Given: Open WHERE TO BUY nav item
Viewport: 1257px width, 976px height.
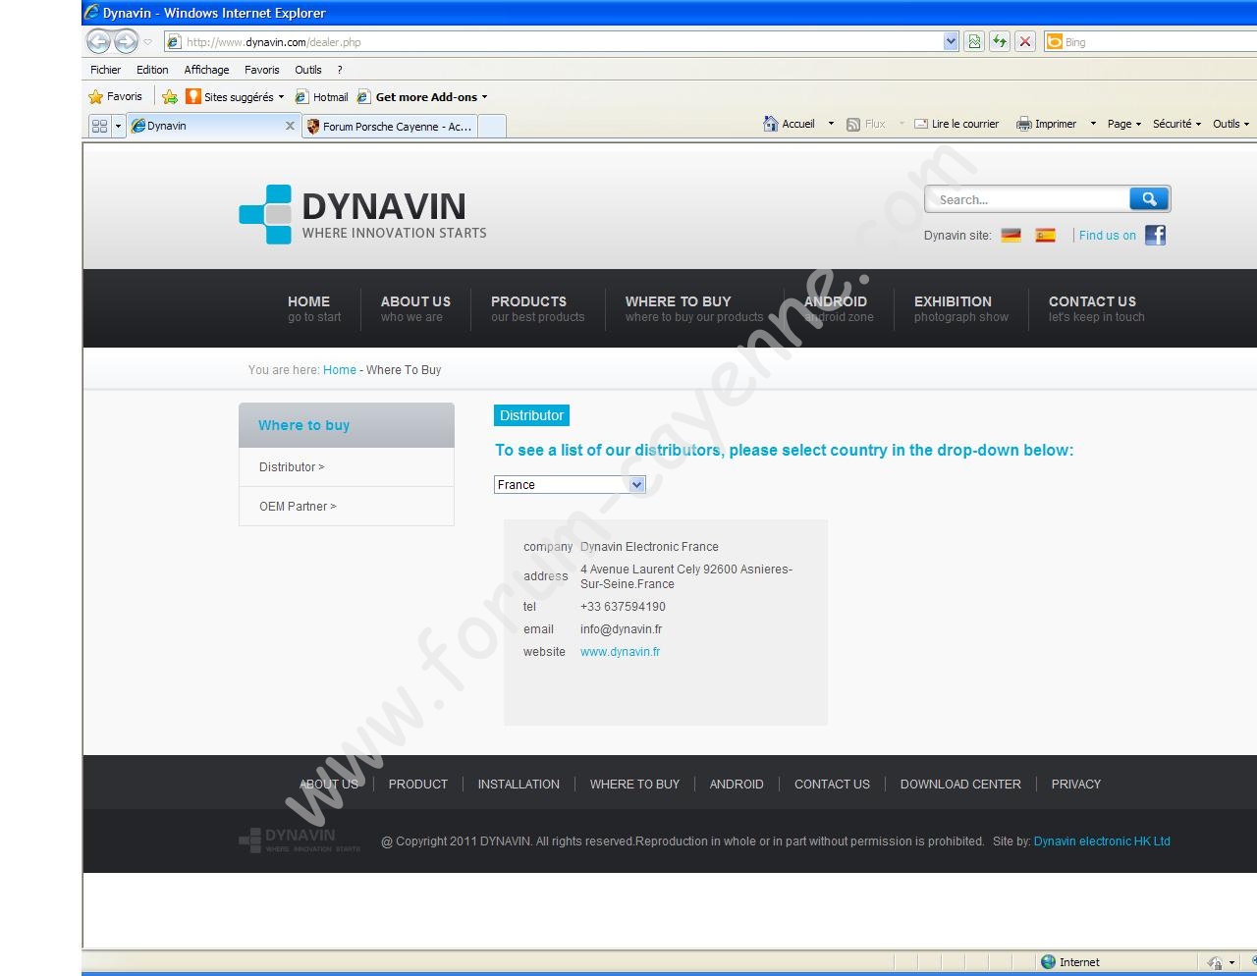Looking at the screenshot, I should pyautogui.click(x=694, y=308).
